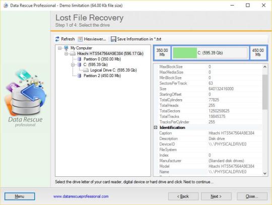Click Manufacturer value (Standard disk drives)
Image resolution: width=272 pixels, height=205 pixels.
point(226,161)
